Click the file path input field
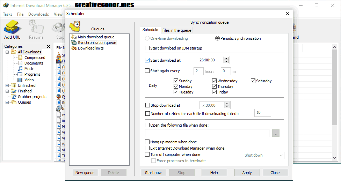The image size is (341, 181). tap(207, 133)
